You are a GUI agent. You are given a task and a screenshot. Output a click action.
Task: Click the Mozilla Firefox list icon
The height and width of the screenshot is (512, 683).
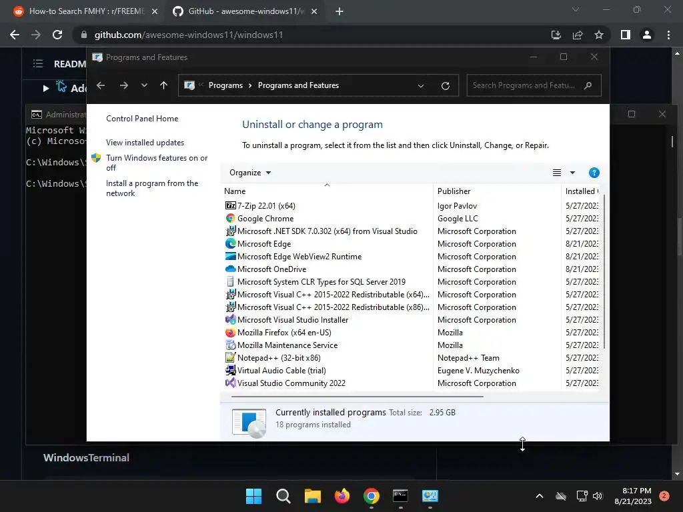point(230,332)
